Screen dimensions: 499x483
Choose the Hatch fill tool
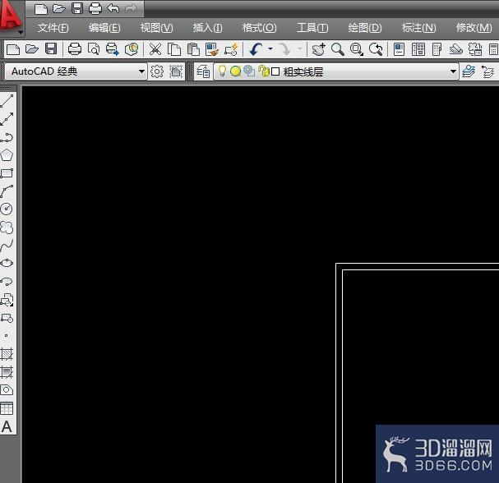tap(7, 353)
